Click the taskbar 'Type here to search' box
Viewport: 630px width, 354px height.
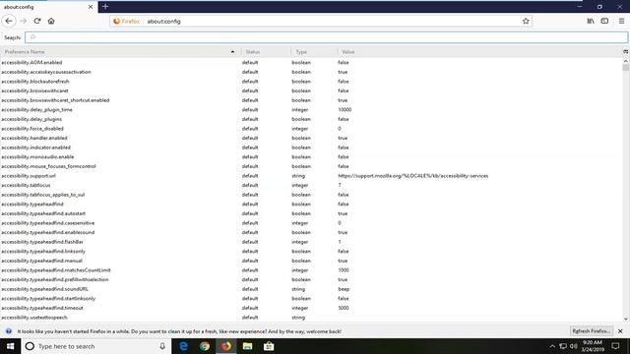(x=96, y=346)
